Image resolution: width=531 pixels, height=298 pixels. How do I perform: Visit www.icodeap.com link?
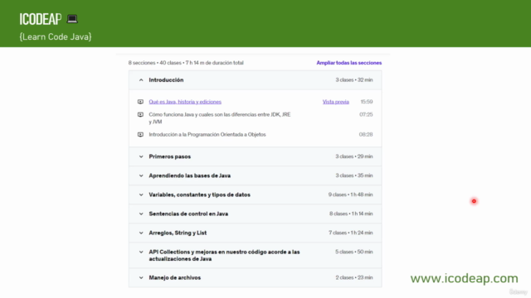pyautogui.click(x=465, y=278)
